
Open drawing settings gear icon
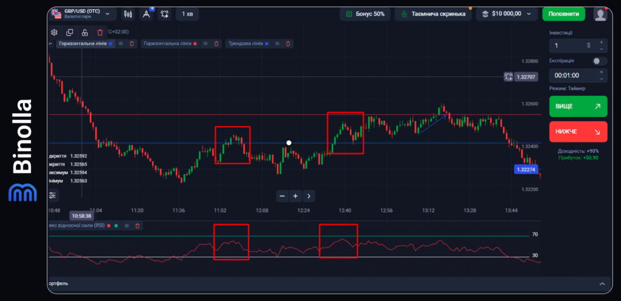[55, 32]
